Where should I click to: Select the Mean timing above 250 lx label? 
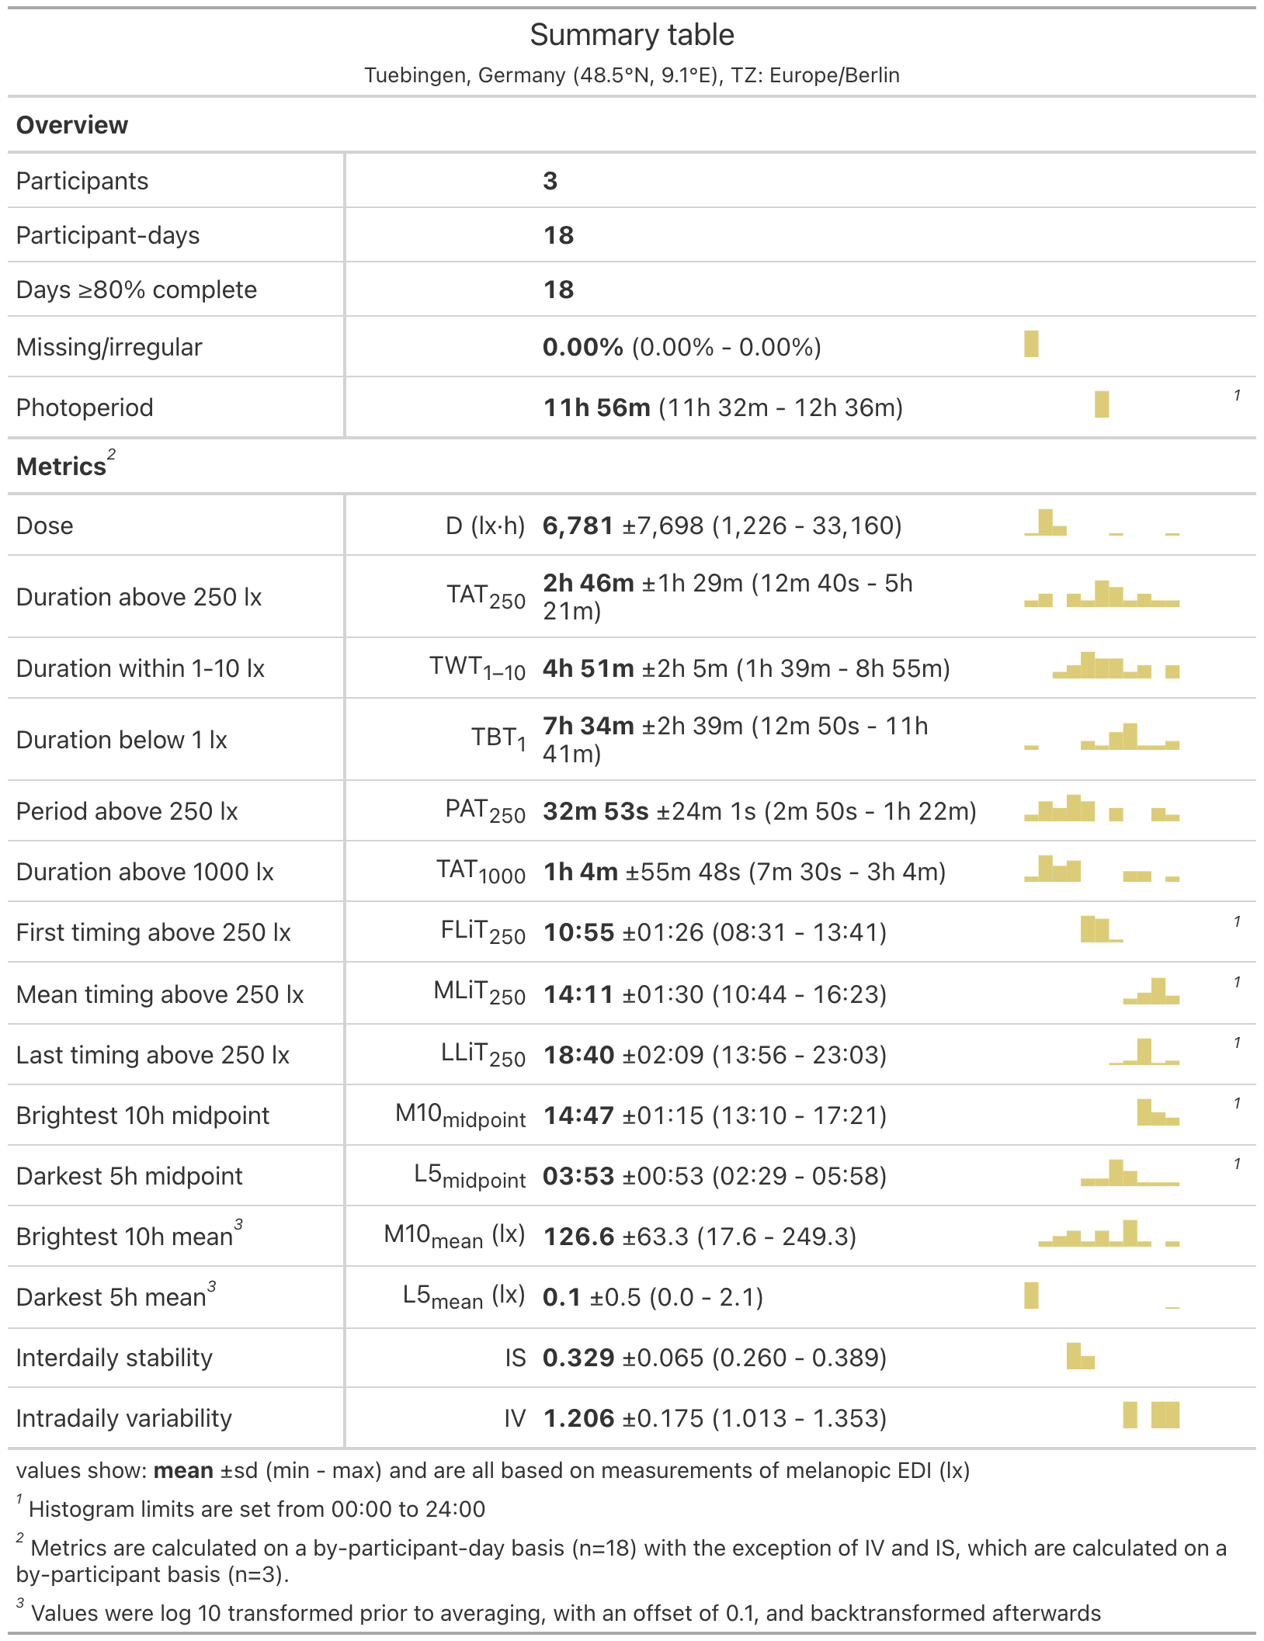click(160, 994)
